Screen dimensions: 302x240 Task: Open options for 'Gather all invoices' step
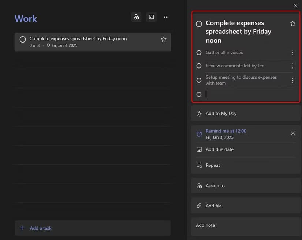[292, 53]
